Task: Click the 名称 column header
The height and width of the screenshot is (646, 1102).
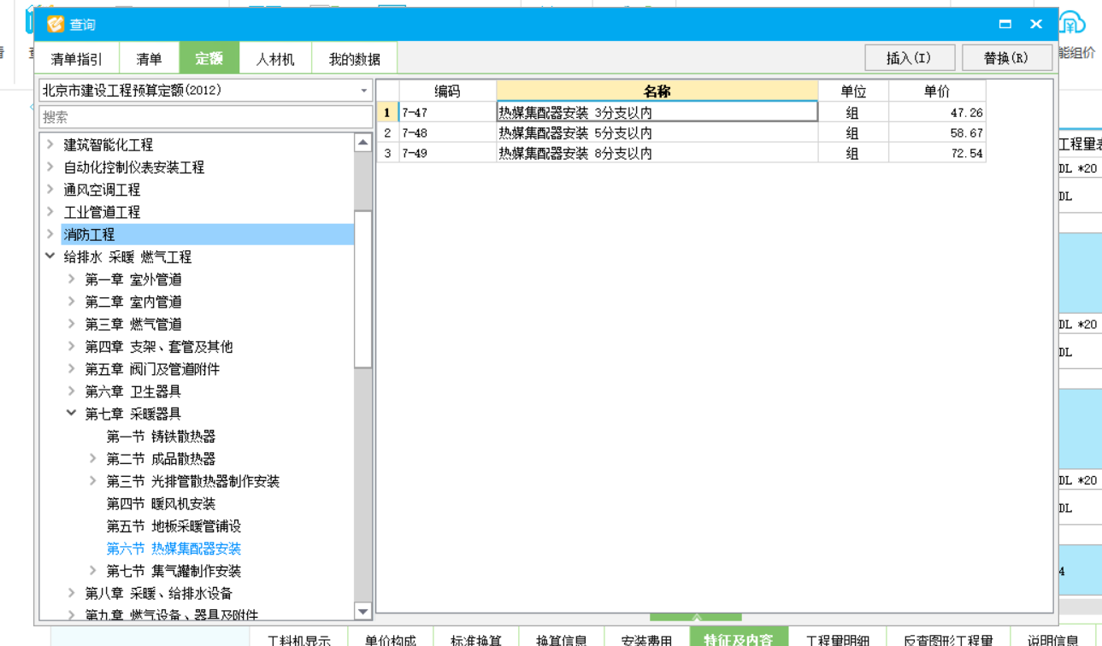Action: tap(657, 91)
